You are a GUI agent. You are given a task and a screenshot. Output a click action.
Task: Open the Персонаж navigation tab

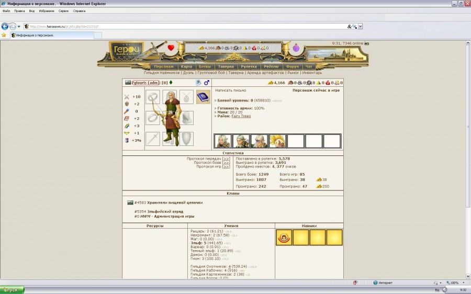[164, 66]
